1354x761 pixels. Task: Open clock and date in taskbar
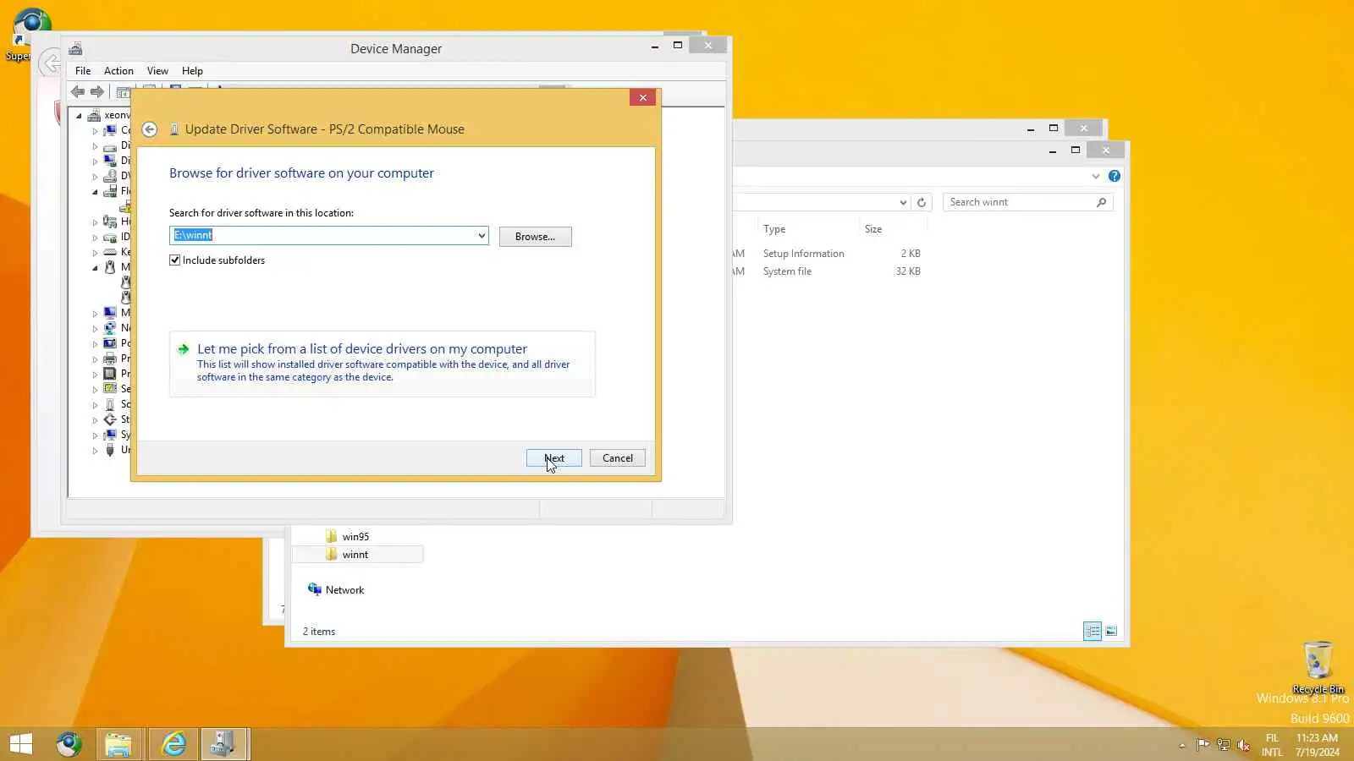pos(1318,745)
